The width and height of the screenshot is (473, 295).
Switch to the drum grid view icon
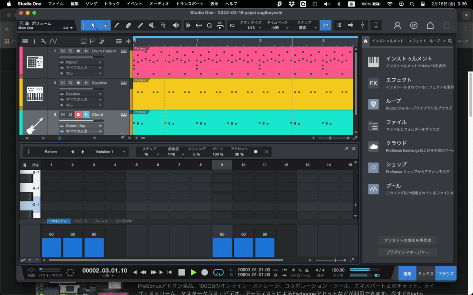(x=35, y=165)
